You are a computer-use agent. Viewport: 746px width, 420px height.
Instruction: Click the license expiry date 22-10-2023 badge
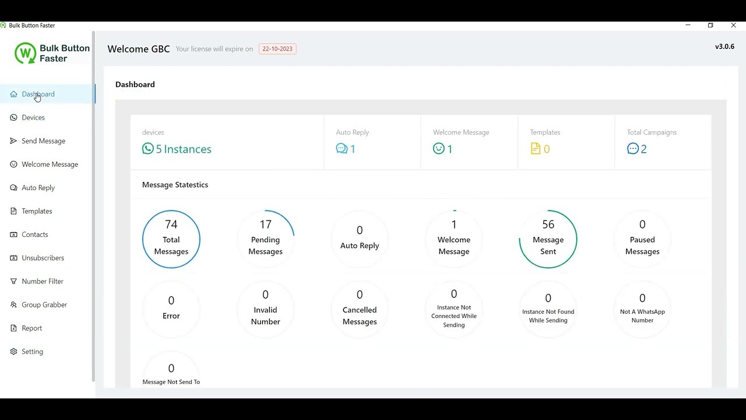[x=277, y=49]
